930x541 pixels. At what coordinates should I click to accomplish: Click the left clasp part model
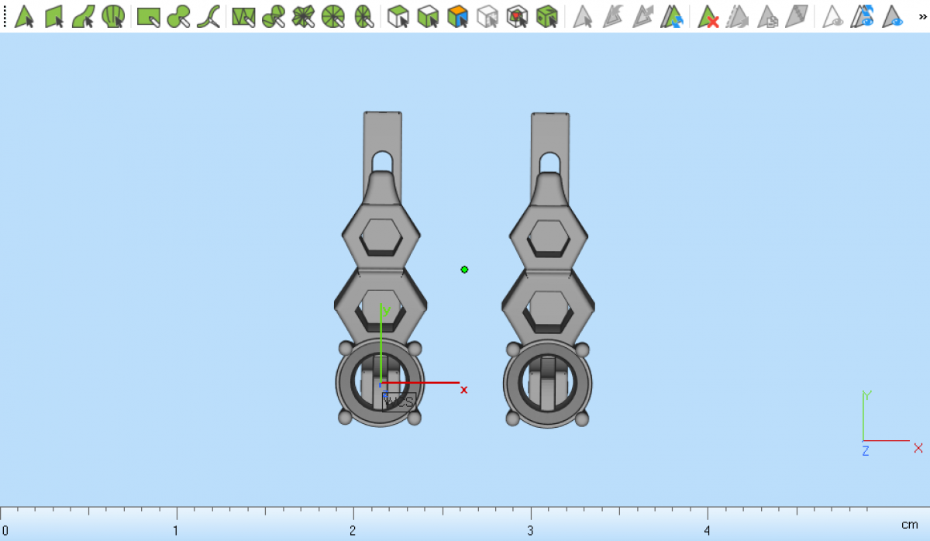[x=381, y=269]
